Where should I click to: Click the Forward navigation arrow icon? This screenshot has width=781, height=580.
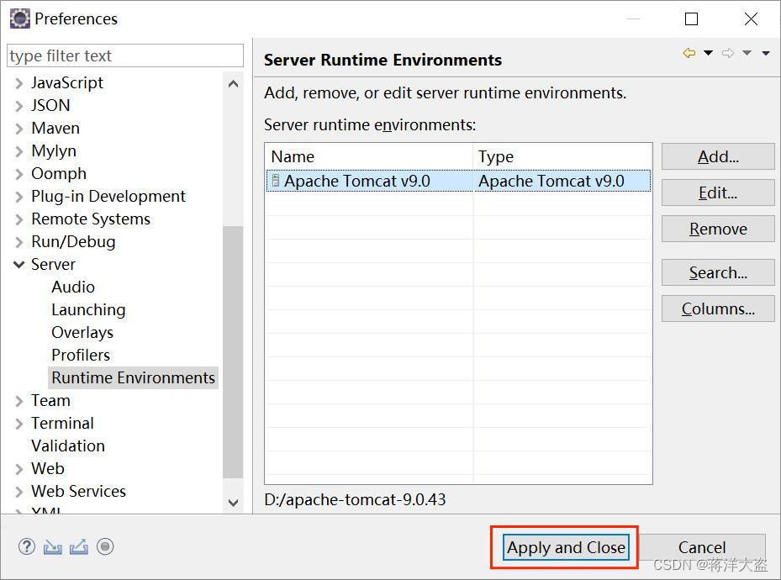[728, 53]
